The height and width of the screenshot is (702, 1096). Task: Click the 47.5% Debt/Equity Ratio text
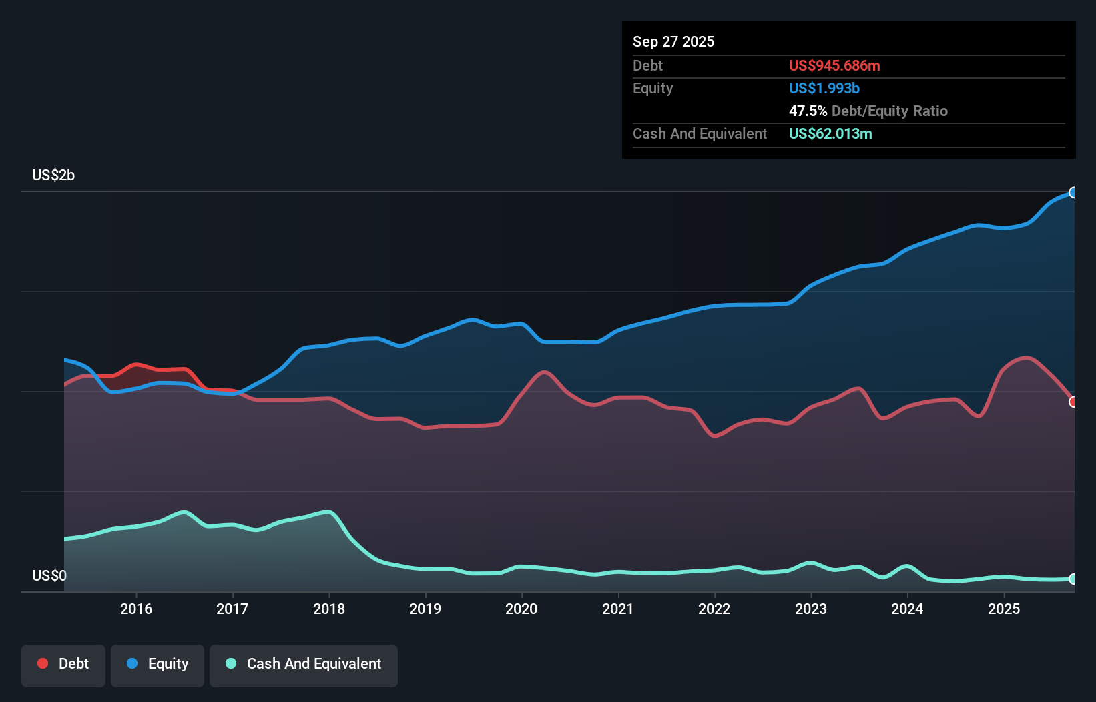coord(868,111)
